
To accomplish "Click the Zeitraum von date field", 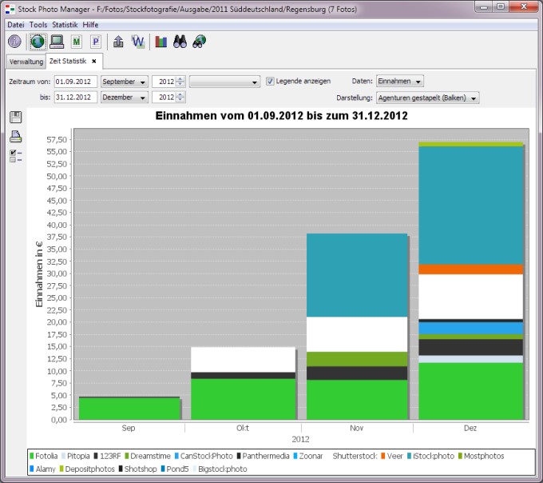I will (x=76, y=82).
